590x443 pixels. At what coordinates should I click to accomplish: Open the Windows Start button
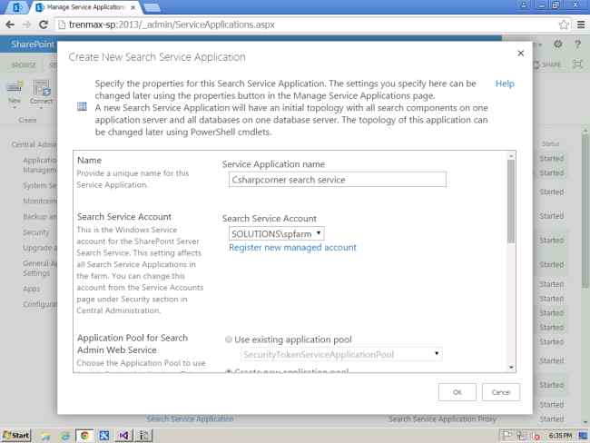(16, 436)
